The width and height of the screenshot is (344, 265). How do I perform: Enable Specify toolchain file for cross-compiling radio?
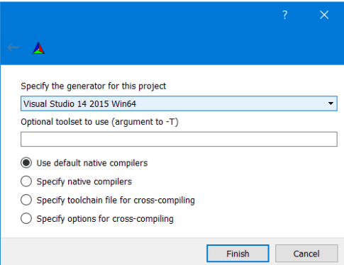[x=26, y=200]
